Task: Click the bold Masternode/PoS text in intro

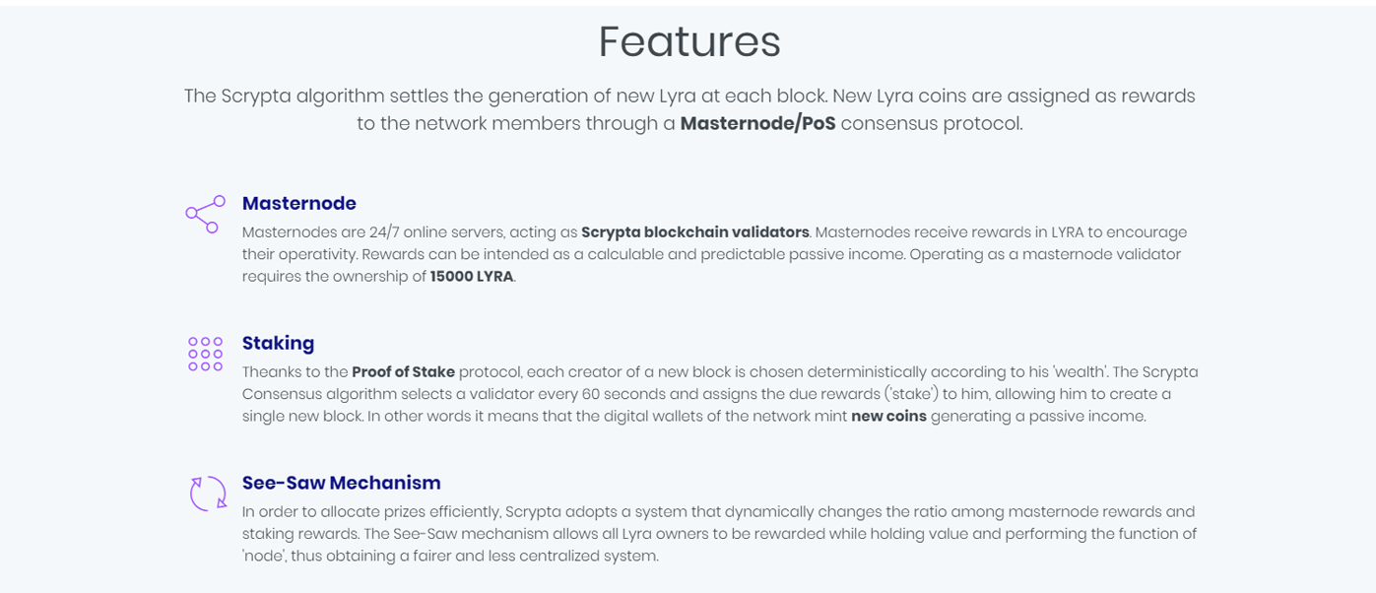Action: [757, 124]
